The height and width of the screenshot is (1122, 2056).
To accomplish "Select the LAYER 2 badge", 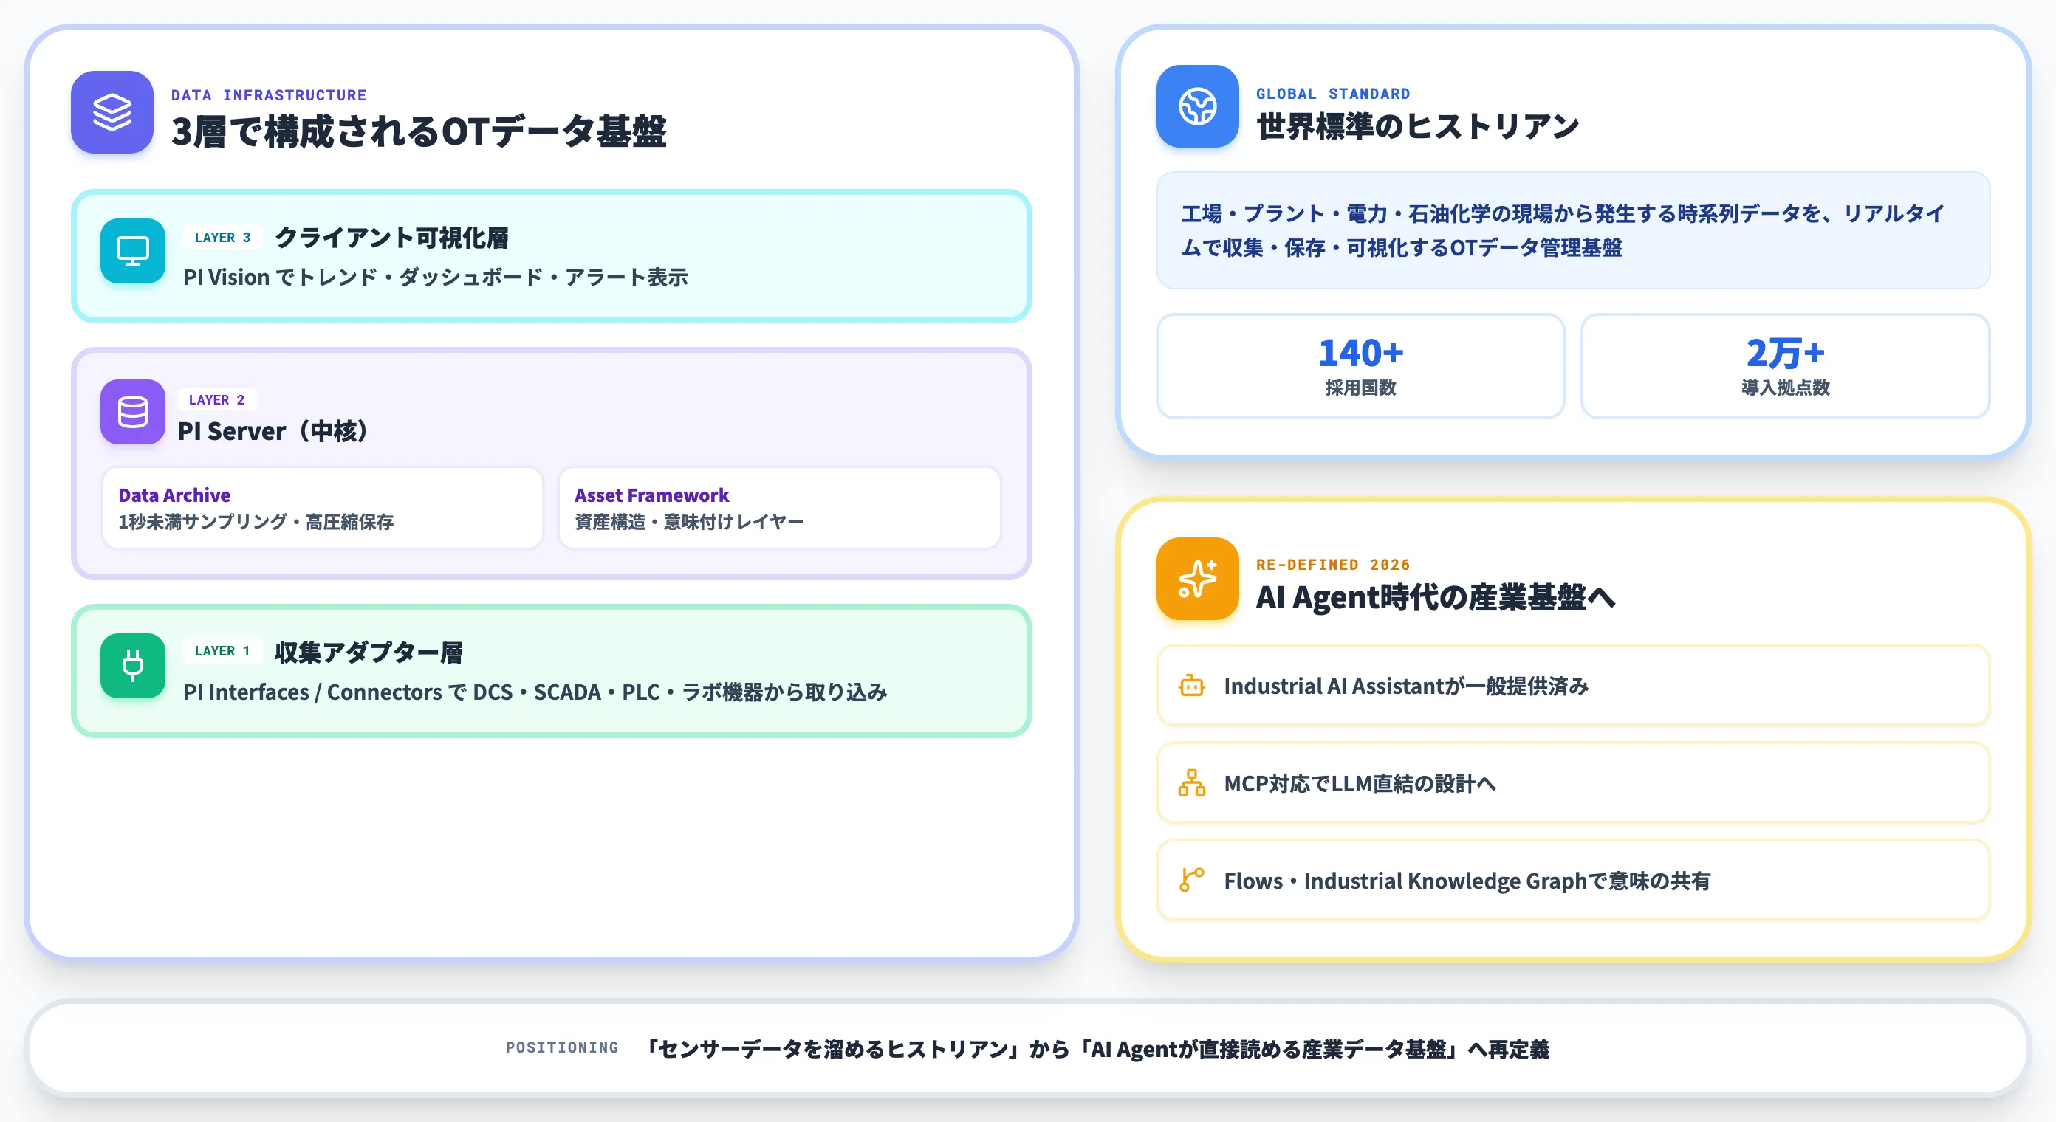I will (217, 400).
